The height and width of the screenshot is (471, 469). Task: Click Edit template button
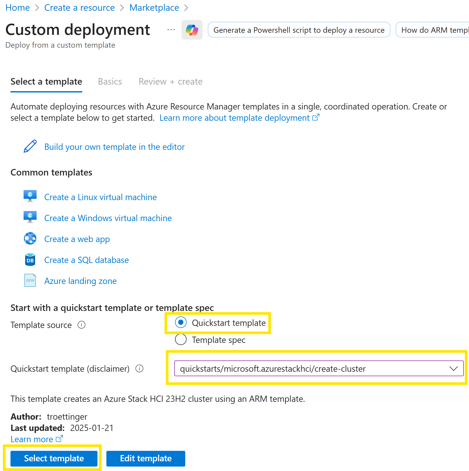click(146, 458)
